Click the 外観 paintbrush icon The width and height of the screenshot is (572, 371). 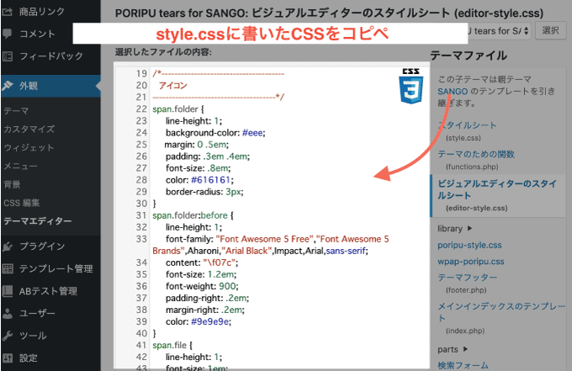click(x=7, y=86)
